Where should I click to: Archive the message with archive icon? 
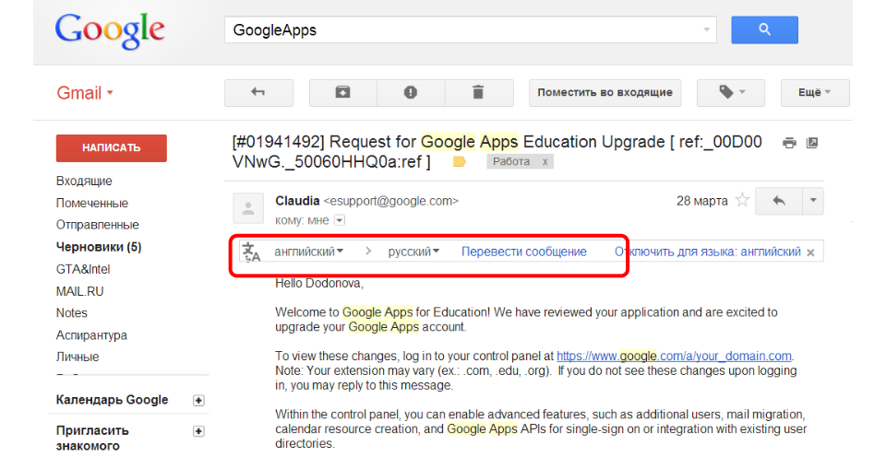click(x=343, y=92)
